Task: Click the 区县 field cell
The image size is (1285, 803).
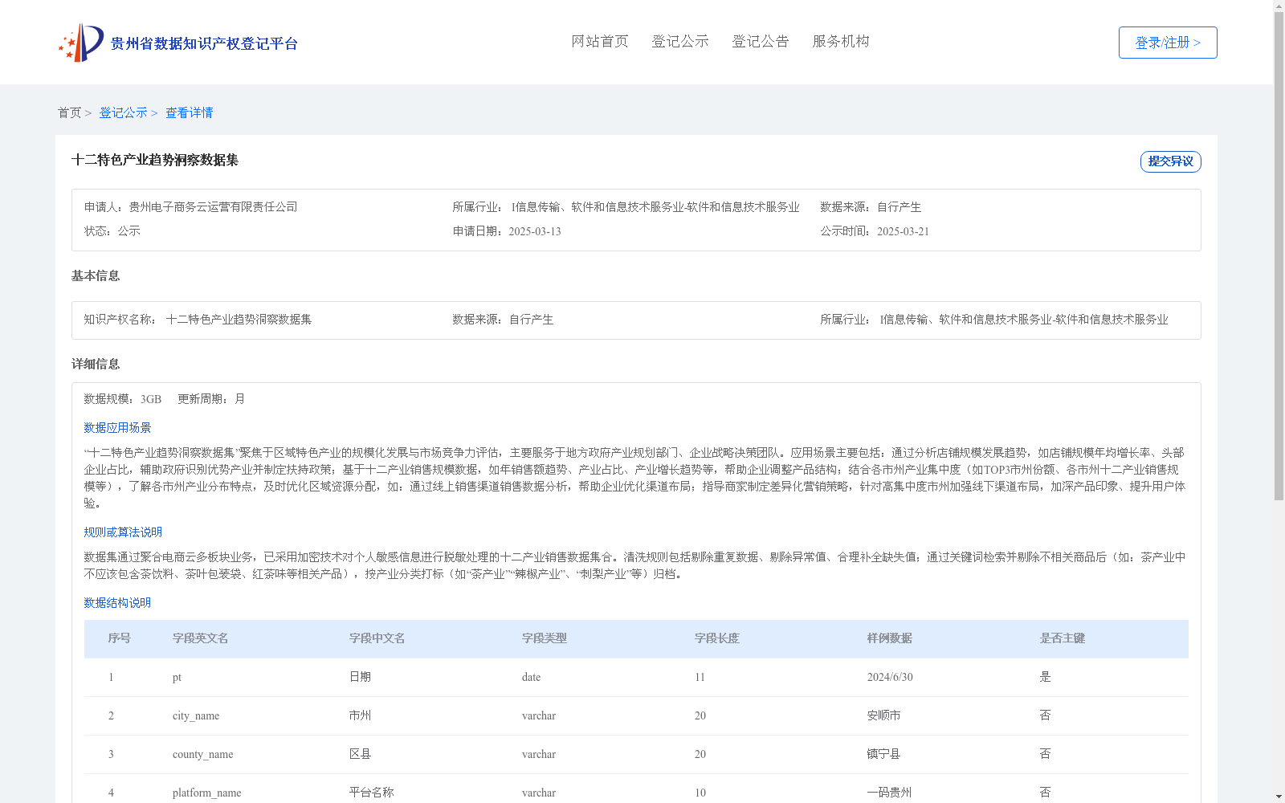Action: (x=361, y=754)
